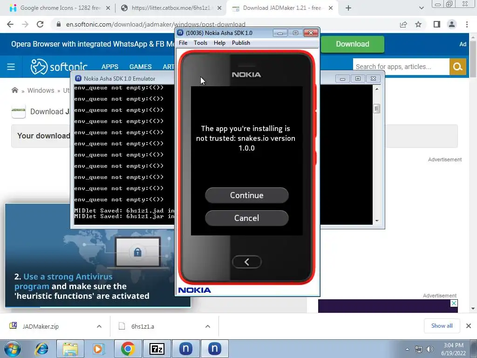Open the APPS section on Softonic
Screen dimensions: 477x358
[x=110, y=67]
